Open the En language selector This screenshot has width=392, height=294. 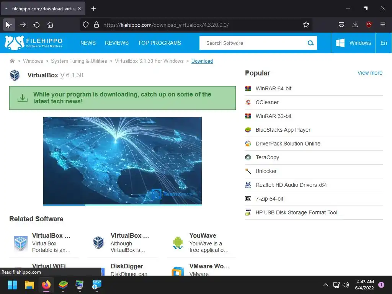click(384, 43)
